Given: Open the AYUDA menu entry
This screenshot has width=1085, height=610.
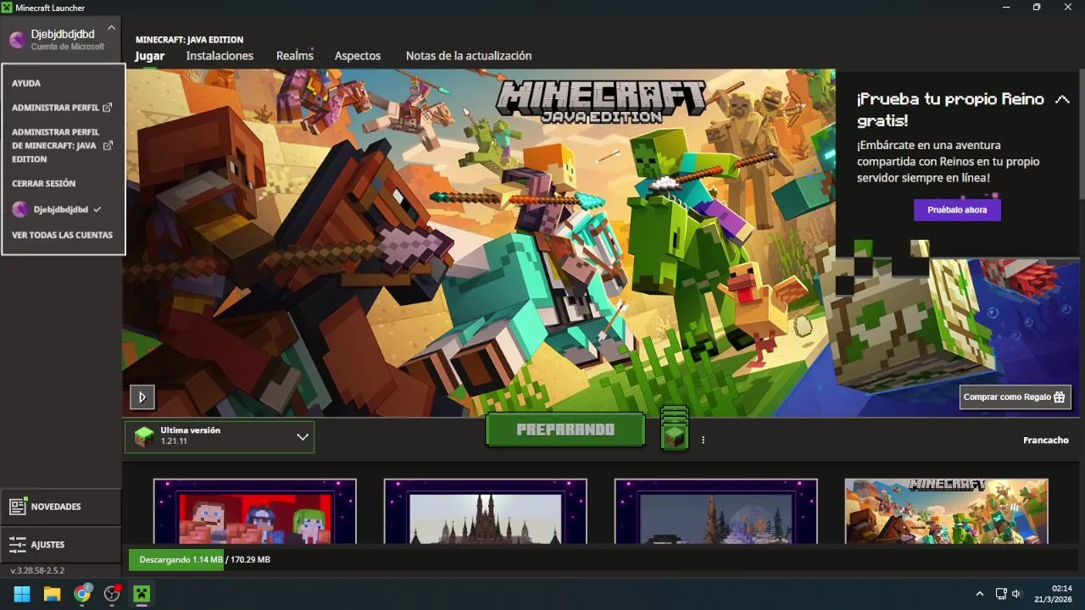Looking at the screenshot, I should (x=26, y=83).
